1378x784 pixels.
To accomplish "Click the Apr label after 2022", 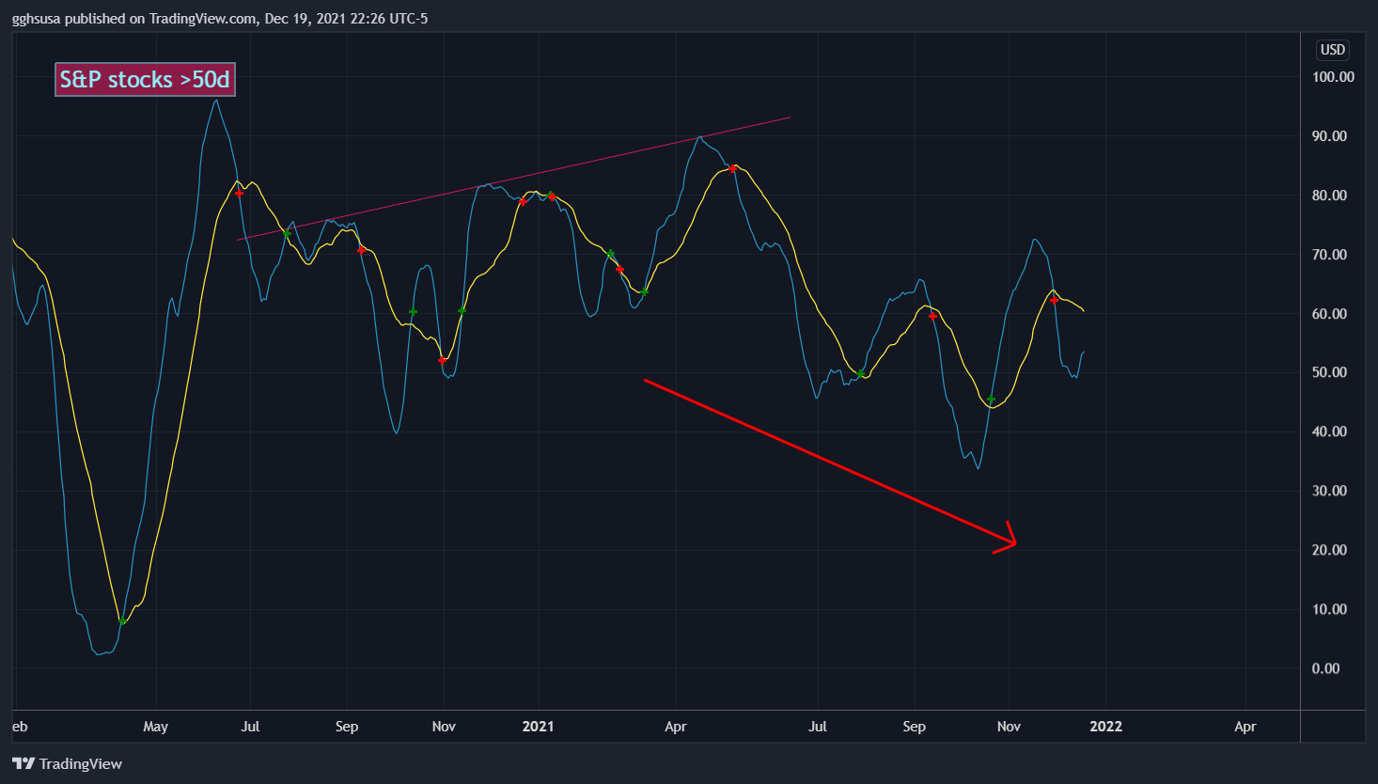I will click(x=1245, y=727).
